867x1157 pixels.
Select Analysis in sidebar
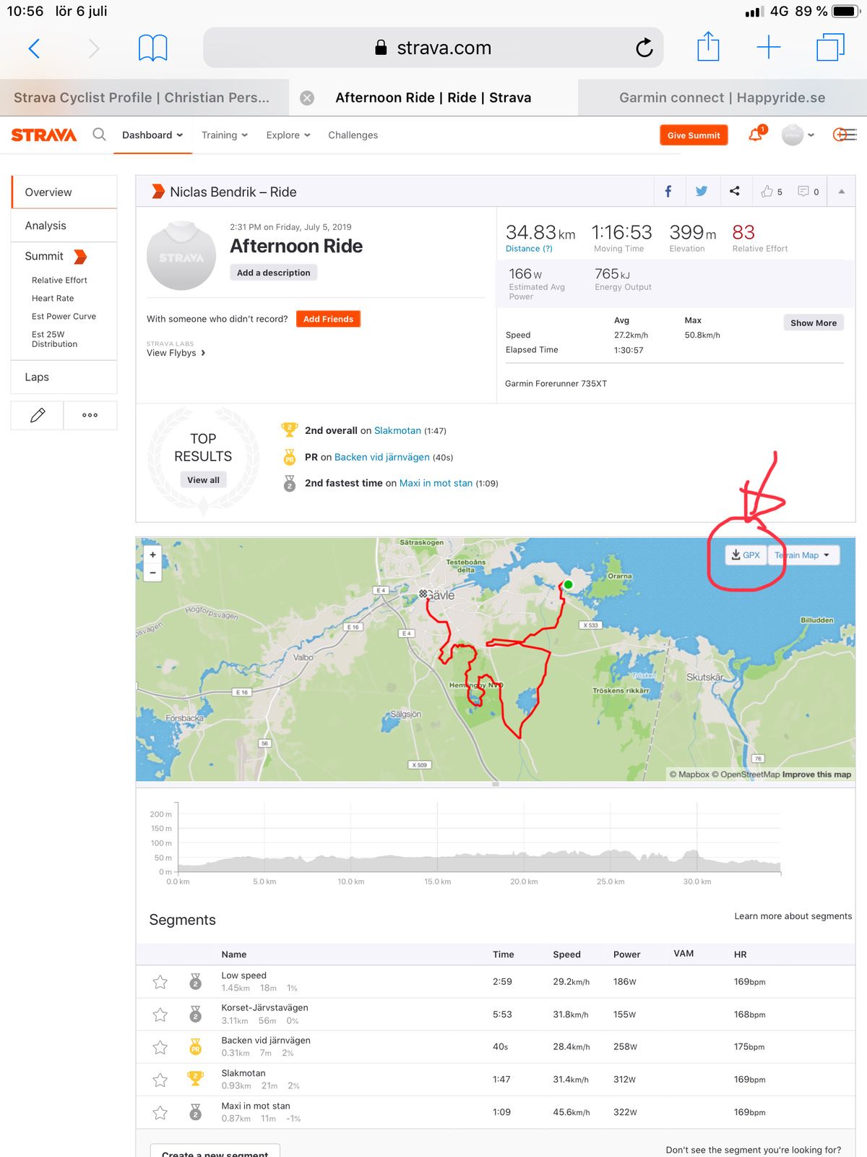coord(64,226)
